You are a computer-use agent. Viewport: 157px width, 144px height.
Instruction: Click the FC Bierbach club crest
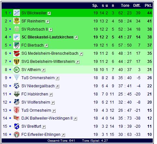tap(17, 45)
